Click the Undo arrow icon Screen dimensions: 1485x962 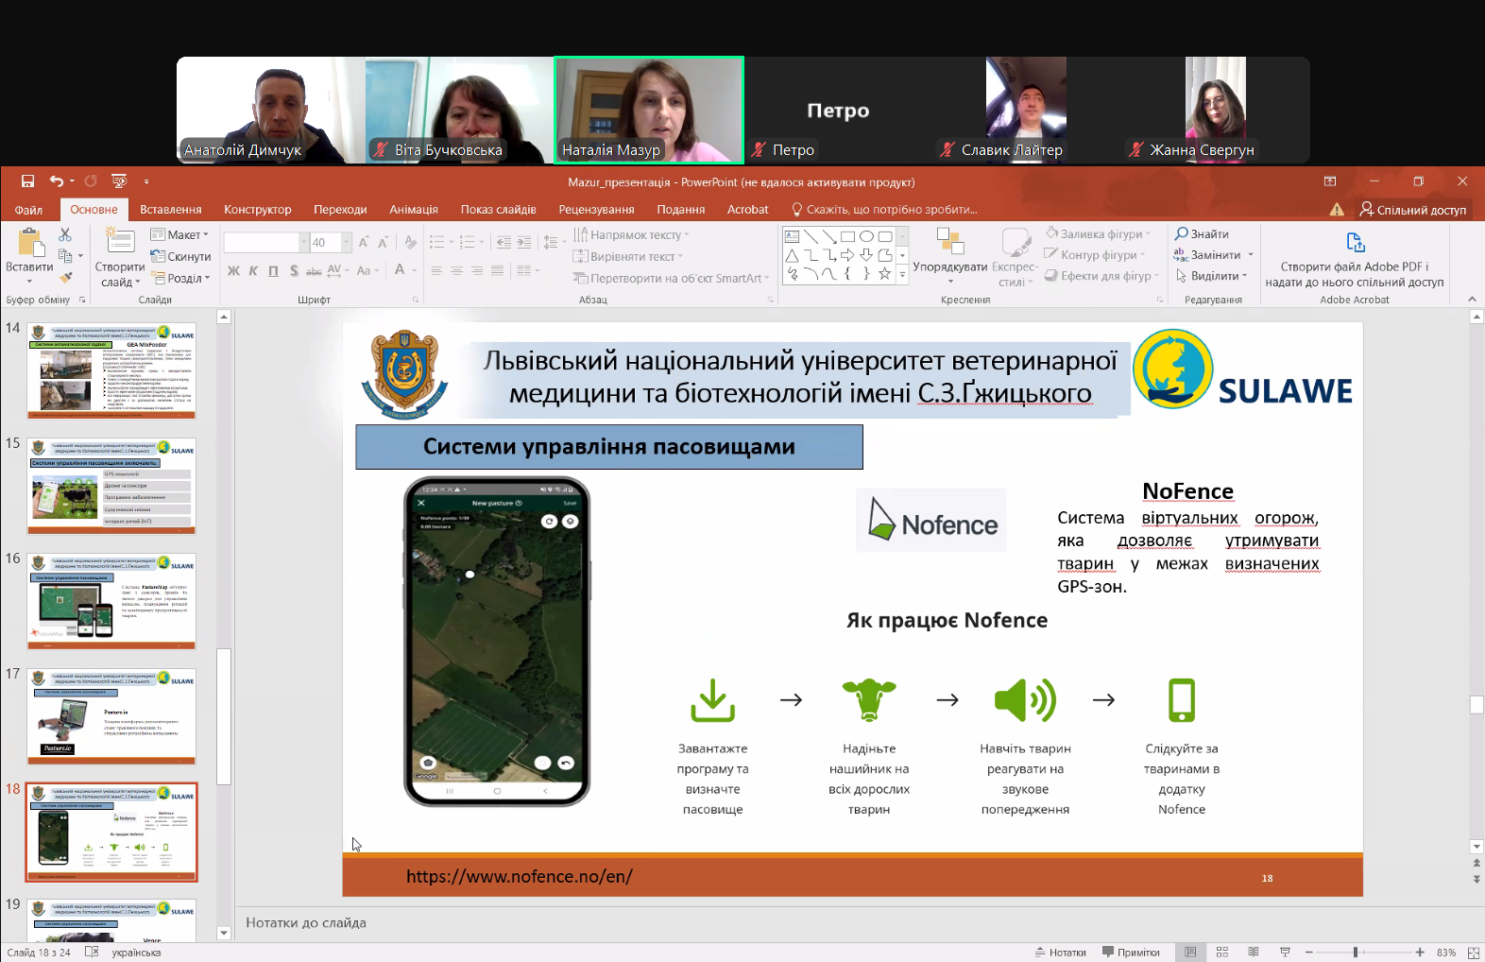57,181
